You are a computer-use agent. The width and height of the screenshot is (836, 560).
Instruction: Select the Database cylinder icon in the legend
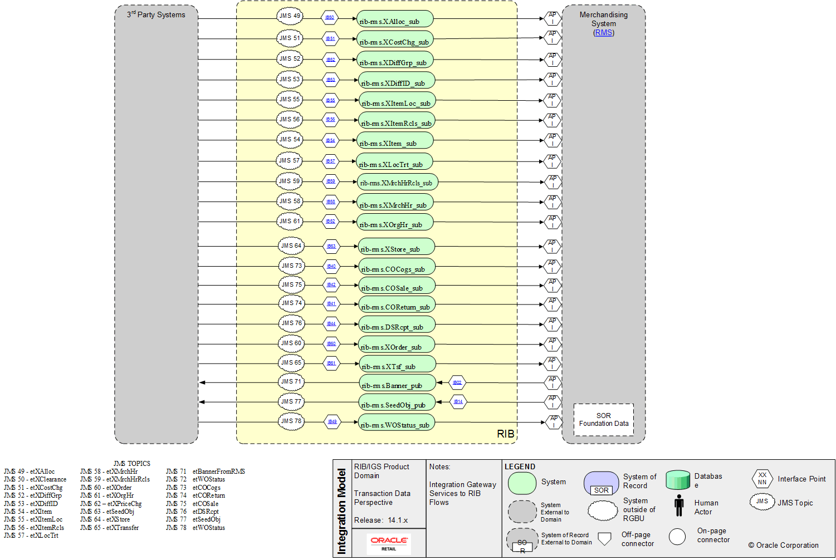677,480
